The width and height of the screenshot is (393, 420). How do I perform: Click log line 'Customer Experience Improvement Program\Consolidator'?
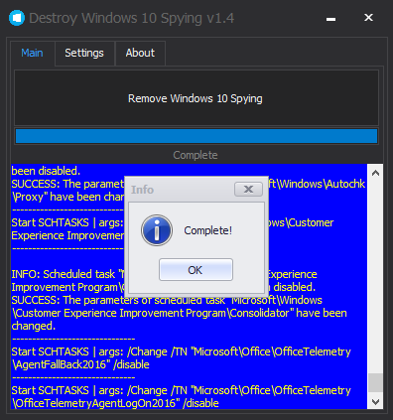click(x=179, y=313)
